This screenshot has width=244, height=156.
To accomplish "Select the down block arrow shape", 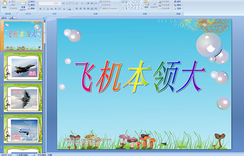I will point(138,5).
